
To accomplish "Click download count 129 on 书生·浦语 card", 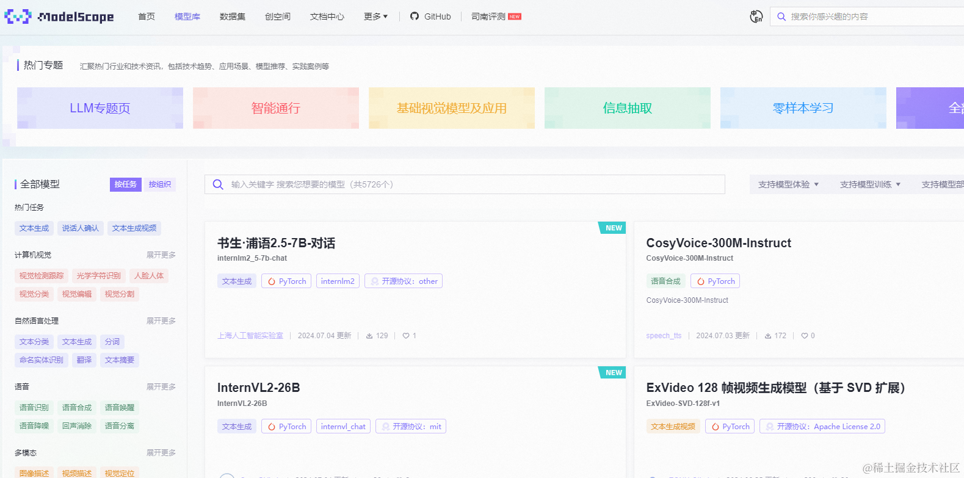I will pos(377,336).
